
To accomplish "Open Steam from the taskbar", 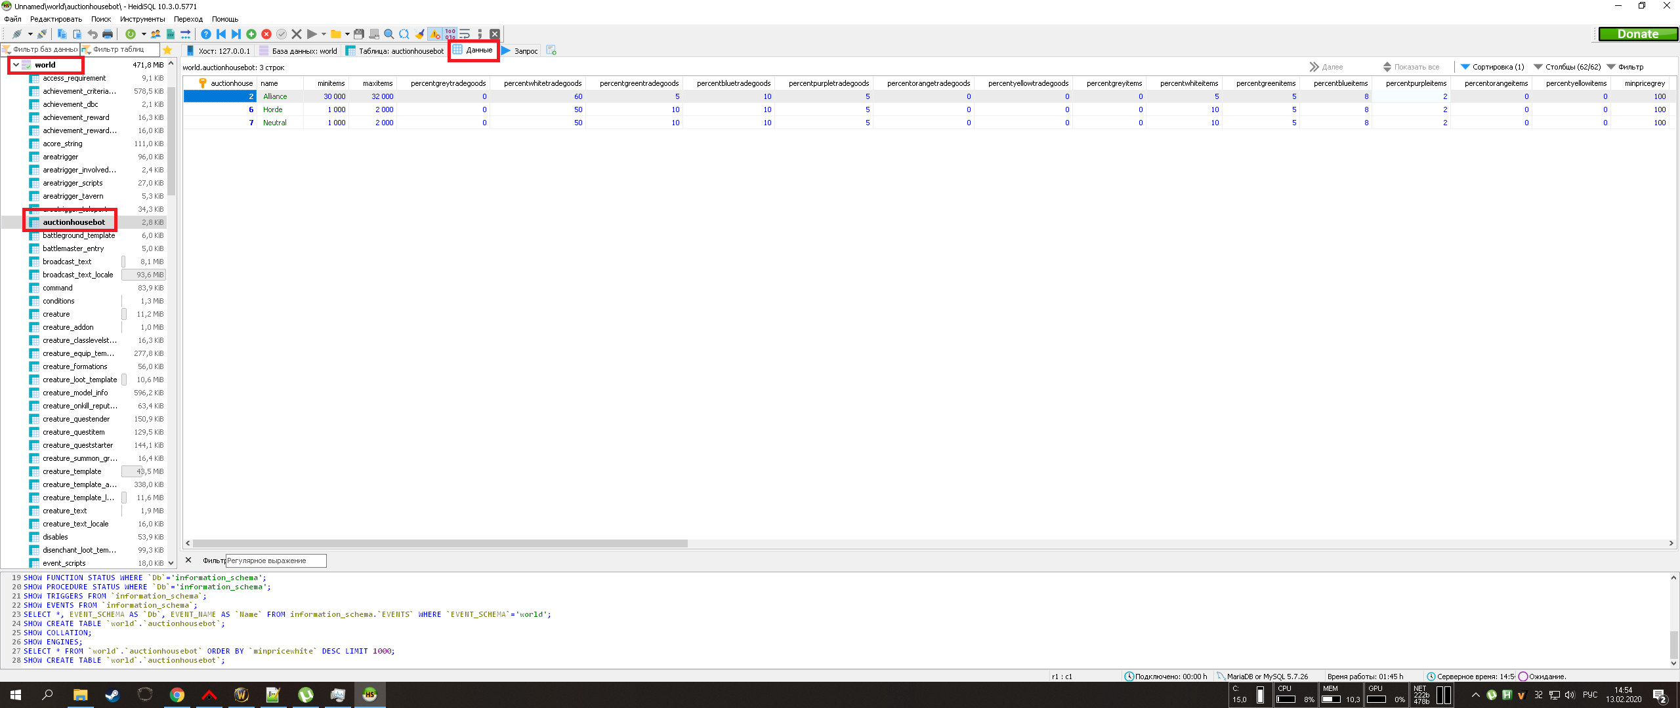I will coord(112,695).
